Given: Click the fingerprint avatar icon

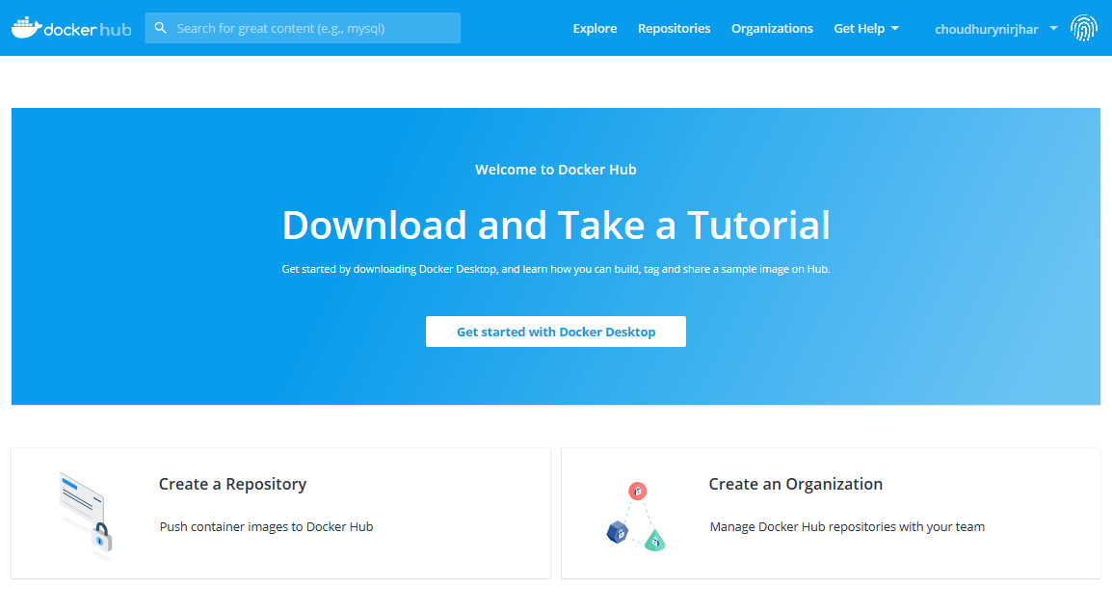Looking at the screenshot, I should (1084, 28).
